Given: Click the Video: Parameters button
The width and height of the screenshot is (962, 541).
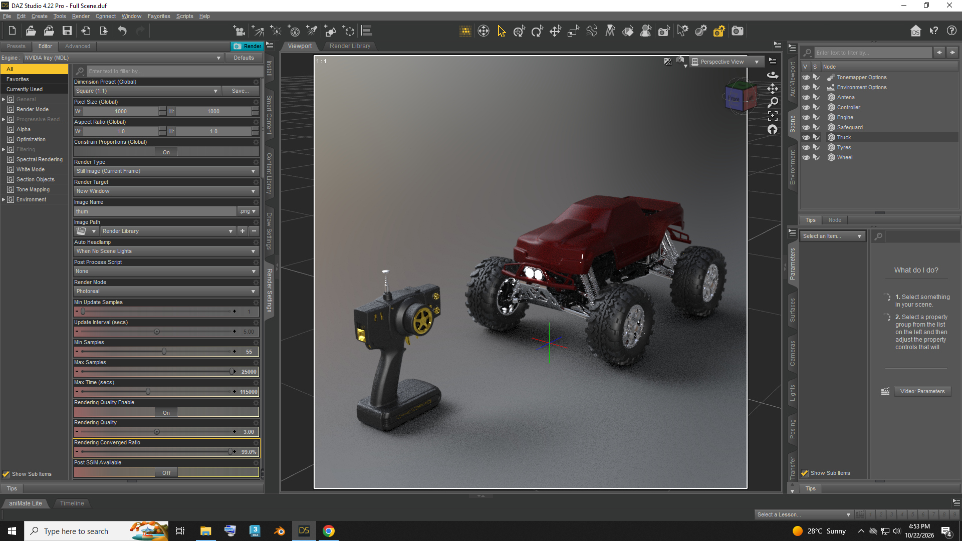Looking at the screenshot, I should (922, 391).
